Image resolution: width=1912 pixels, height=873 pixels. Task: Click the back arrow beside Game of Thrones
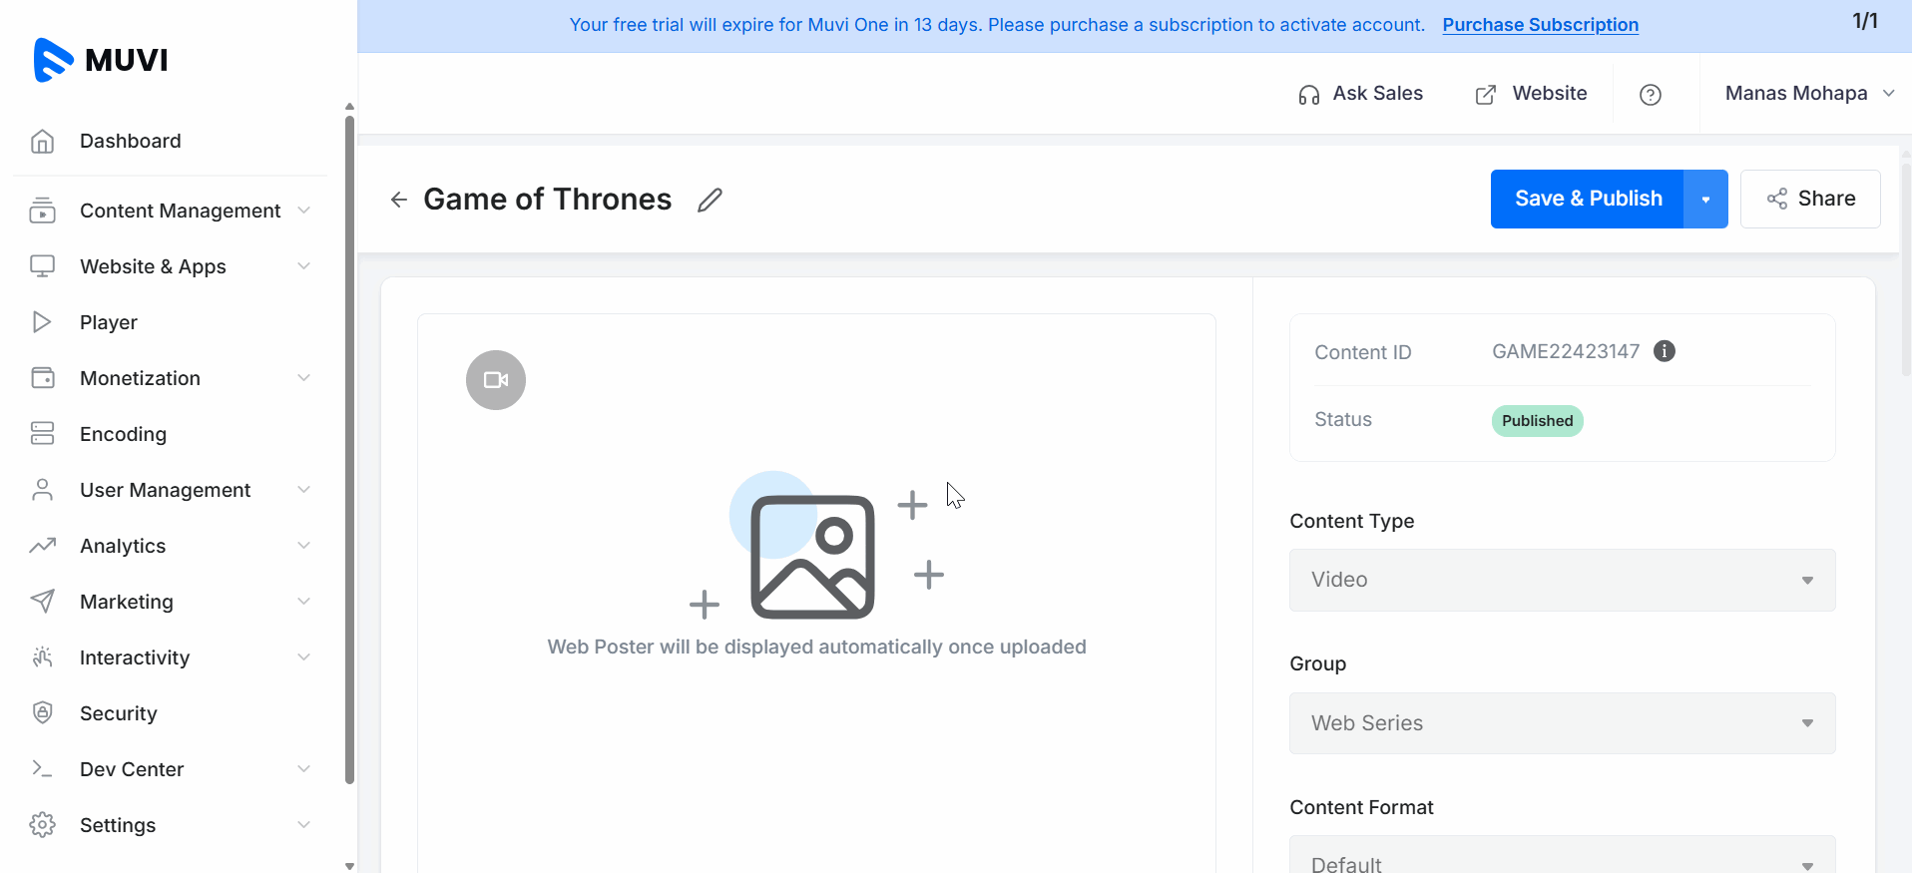[399, 200]
